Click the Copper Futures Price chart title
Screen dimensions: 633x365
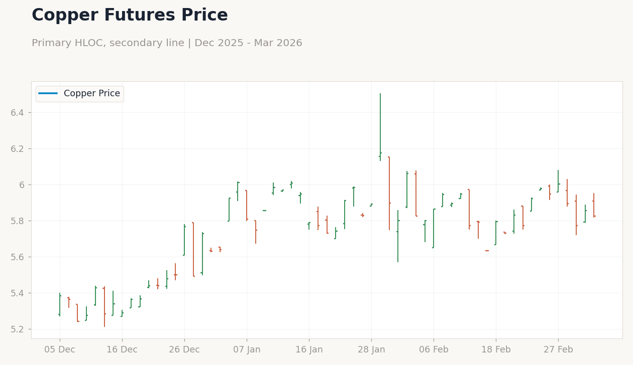(130, 16)
